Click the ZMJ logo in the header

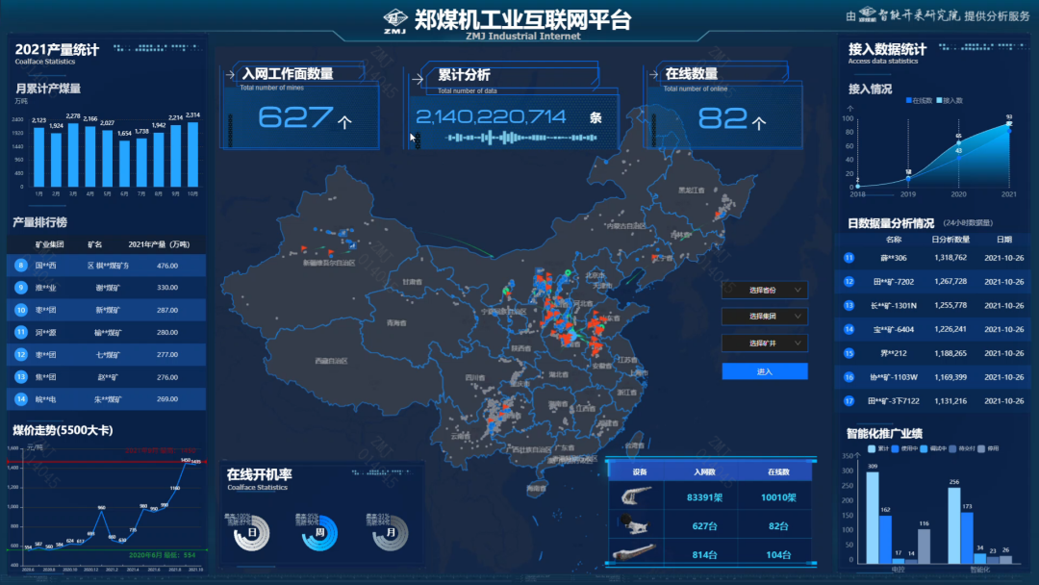click(x=395, y=21)
